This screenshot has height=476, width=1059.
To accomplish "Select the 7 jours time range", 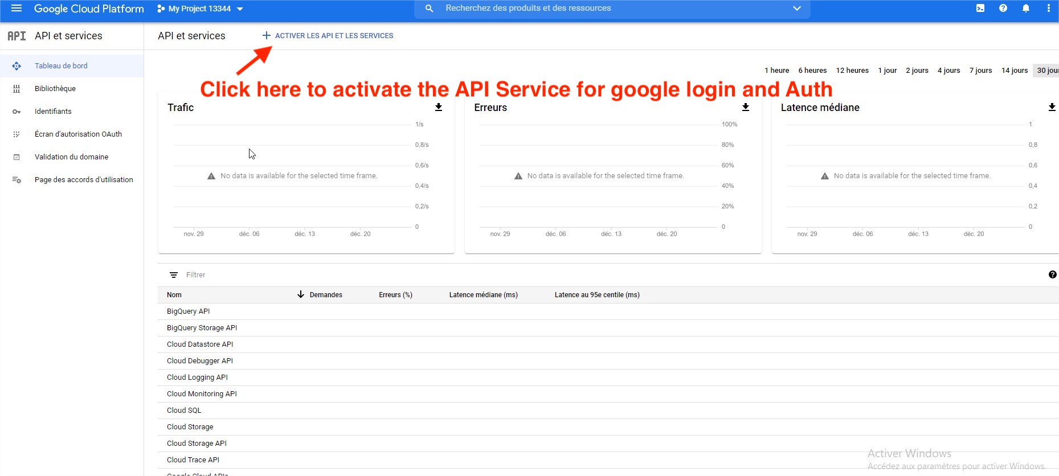I will pos(981,71).
